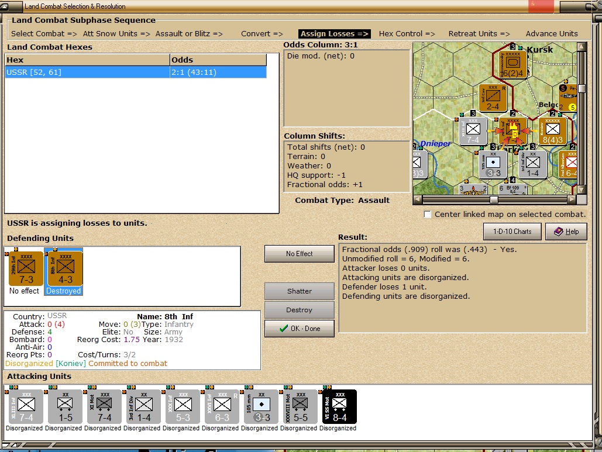The width and height of the screenshot is (602, 452).
Task: Select the XI Mot 7-4 attacking unit
Action: tap(104, 407)
